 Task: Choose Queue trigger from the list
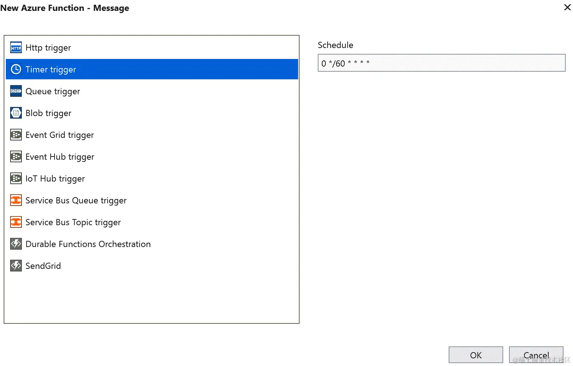(53, 92)
